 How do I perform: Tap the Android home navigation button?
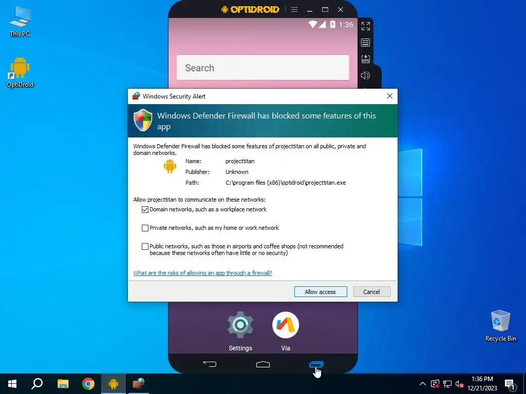[x=262, y=364]
